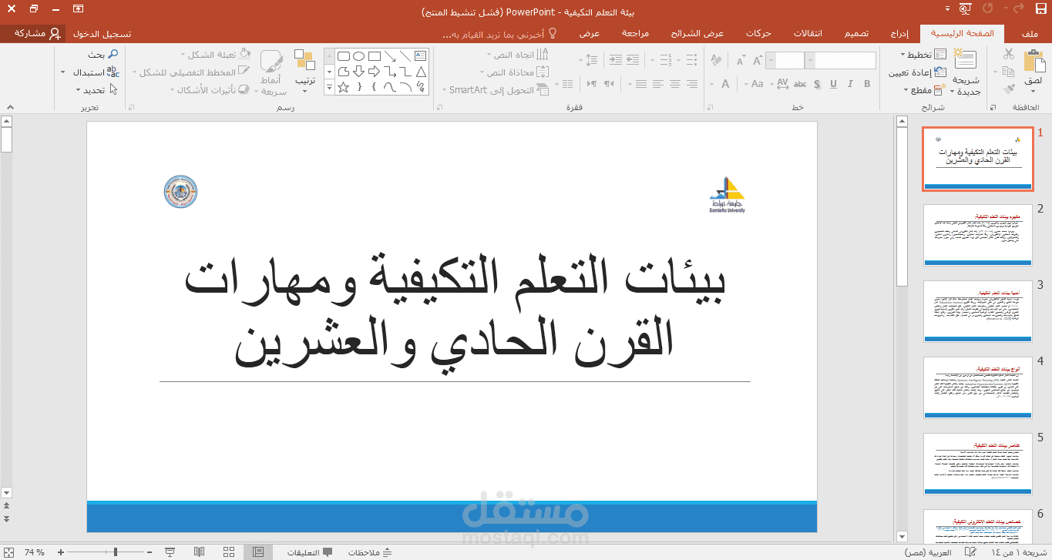
Task: Click Notes (ملاحظات) in status bar
Action: [370, 552]
